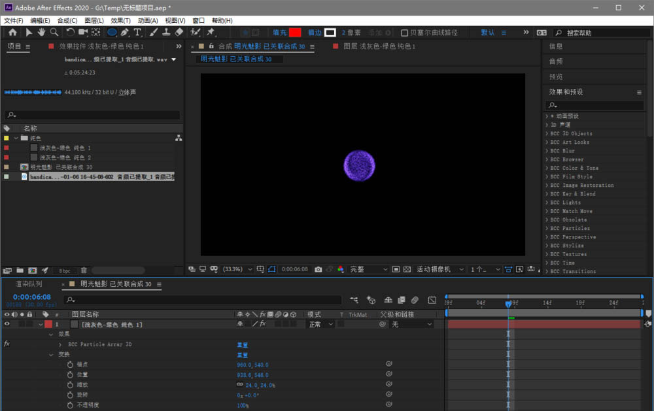Select the Pan Behind anchor tool
Image resolution: width=654 pixels, height=411 pixels.
96,32
